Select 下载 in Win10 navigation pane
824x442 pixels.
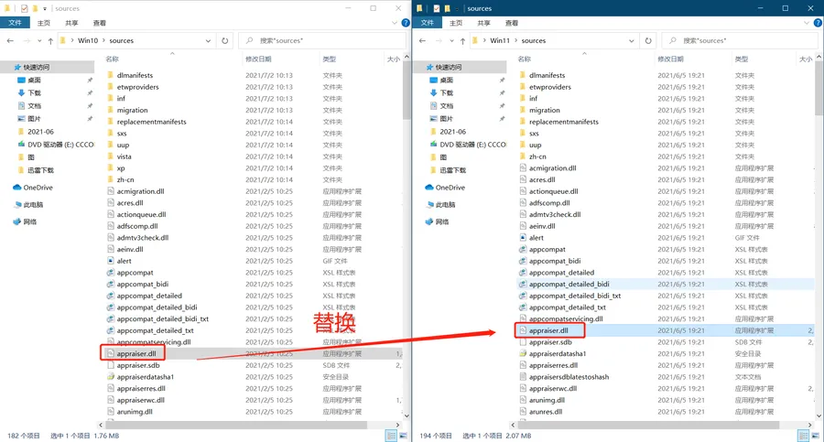click(x=34, y=93)
